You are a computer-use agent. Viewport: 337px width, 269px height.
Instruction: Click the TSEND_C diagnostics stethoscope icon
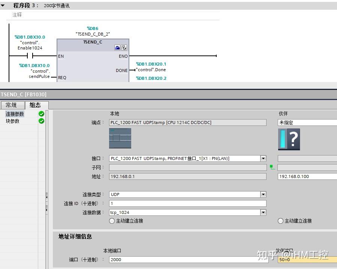(124, 48)
